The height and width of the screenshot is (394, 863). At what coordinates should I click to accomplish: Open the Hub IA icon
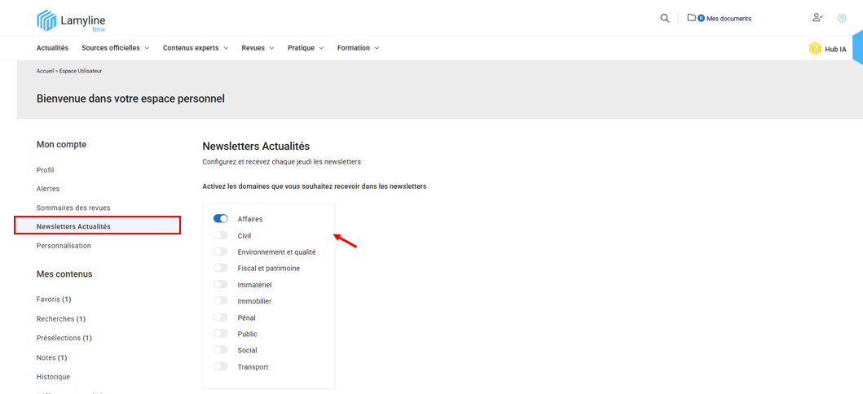pos(815,49)
